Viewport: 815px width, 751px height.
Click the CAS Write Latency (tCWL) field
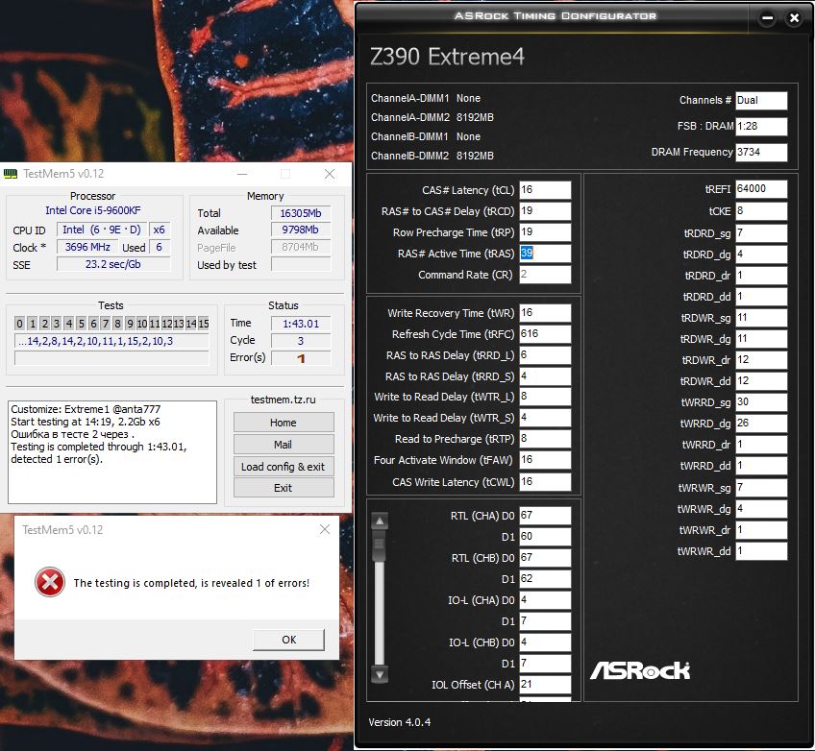[545, 482]
